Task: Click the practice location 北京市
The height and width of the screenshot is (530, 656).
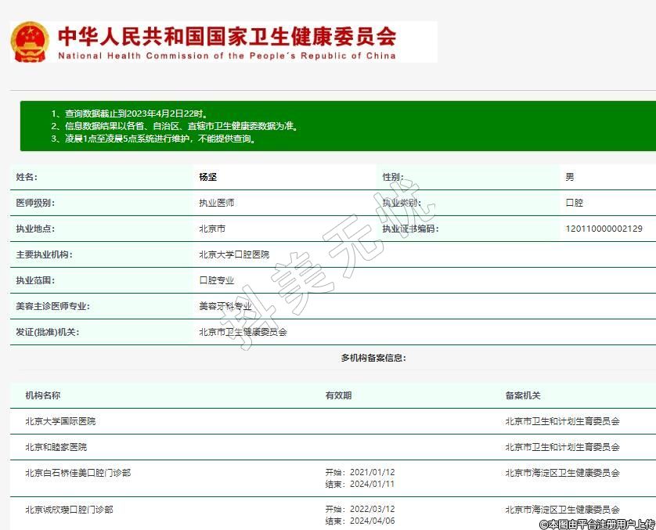Action: pyautogui.click(x=212, y=229)
